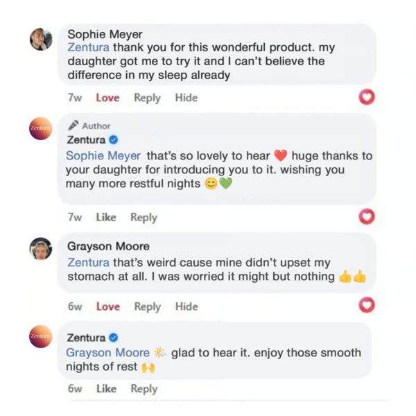Click Zentura avatar beside the Grayson Moore reply
This screenshot has width=416, height=416.
(41, 336)
